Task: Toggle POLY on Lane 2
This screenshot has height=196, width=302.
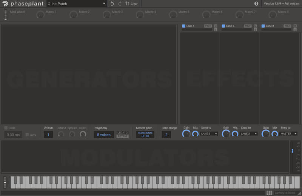Action: click(248, 26)
